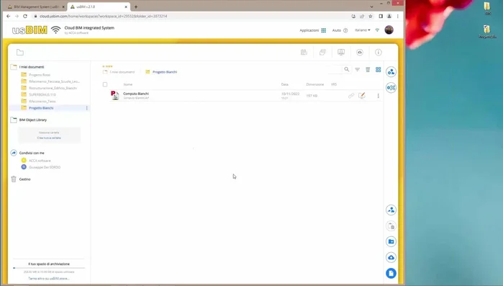
Task: Click the folder icon in the top toolbar
Action: click(20, 53)
